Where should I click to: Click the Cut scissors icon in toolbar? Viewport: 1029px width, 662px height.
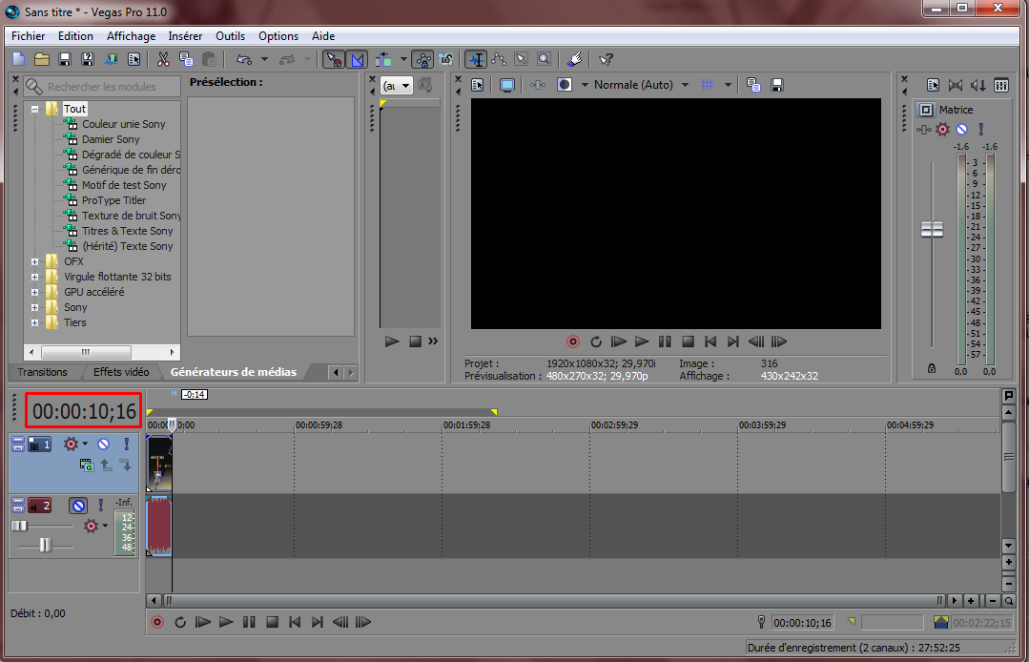tap(163, 60)
